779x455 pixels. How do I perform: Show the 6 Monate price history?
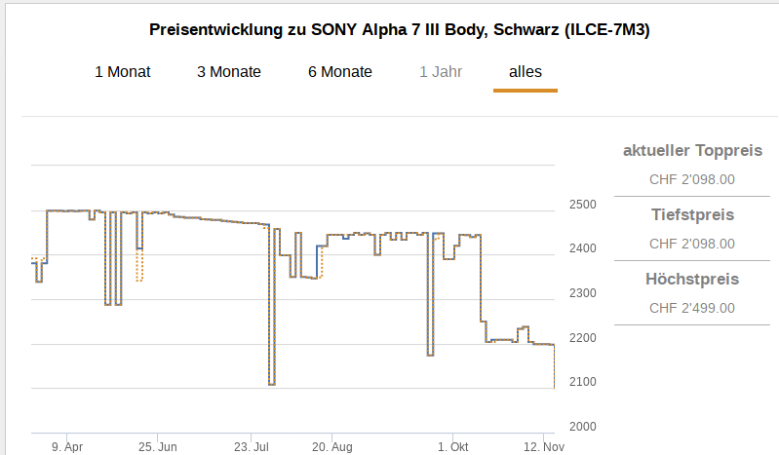pos(340,72)
